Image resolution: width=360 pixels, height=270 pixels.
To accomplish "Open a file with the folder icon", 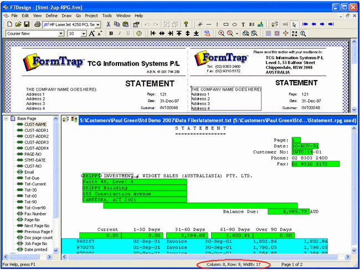I will point(18,24).
